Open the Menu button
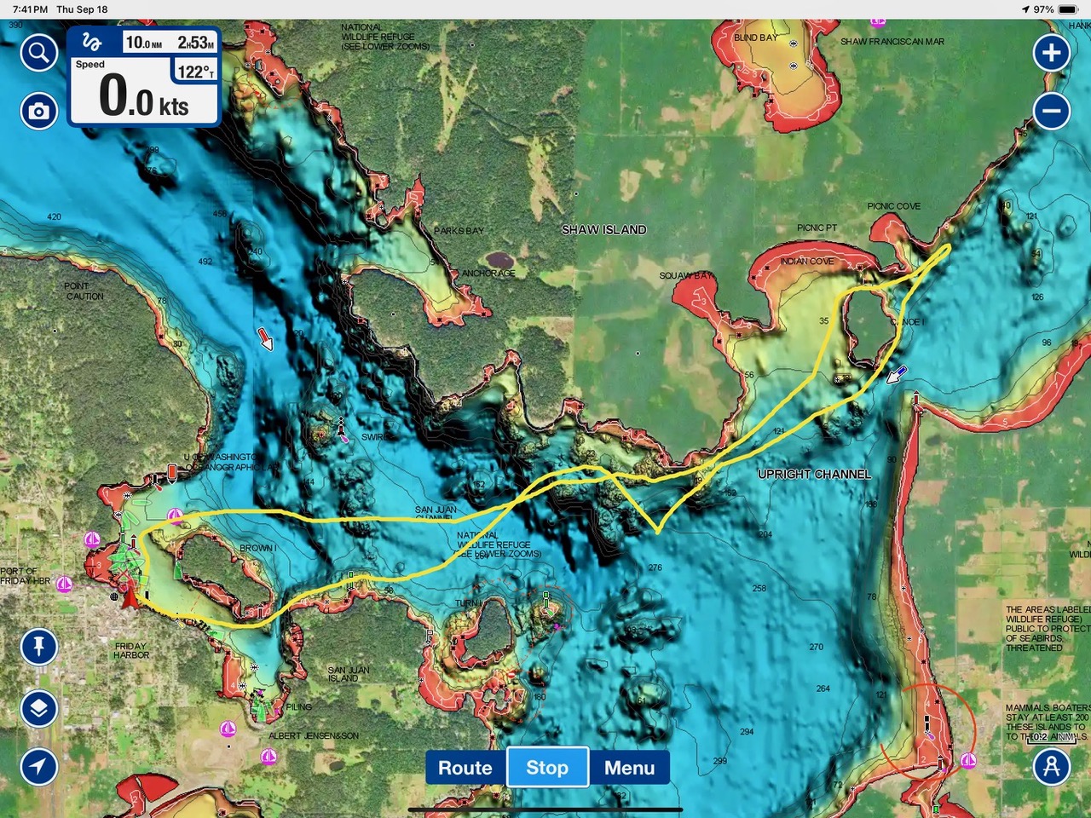1091x818 pixels. click(629, 768)
